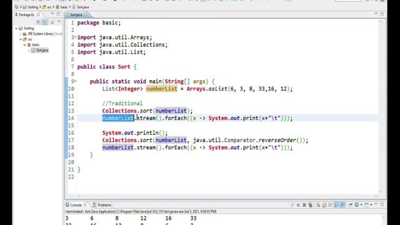Toggle Show Console When Standard Error Changes
The image size is (400, 225).
tap(342, 205)
